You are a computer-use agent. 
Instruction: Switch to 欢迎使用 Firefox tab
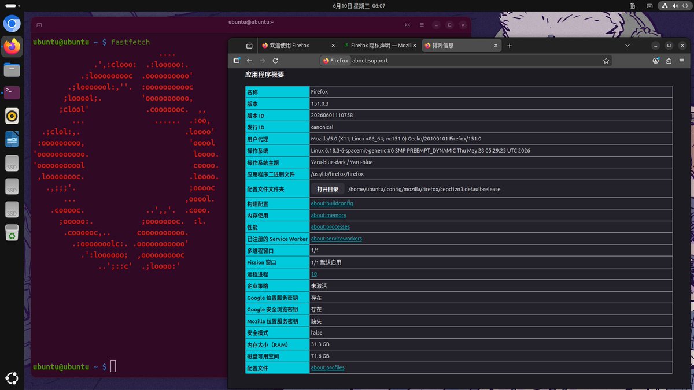[x=298, y=46]
